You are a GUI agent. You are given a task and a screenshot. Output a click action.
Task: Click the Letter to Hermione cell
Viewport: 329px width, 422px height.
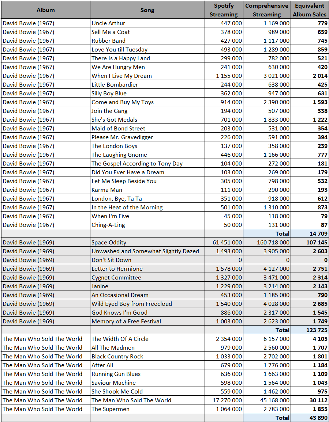coord(147,269)
